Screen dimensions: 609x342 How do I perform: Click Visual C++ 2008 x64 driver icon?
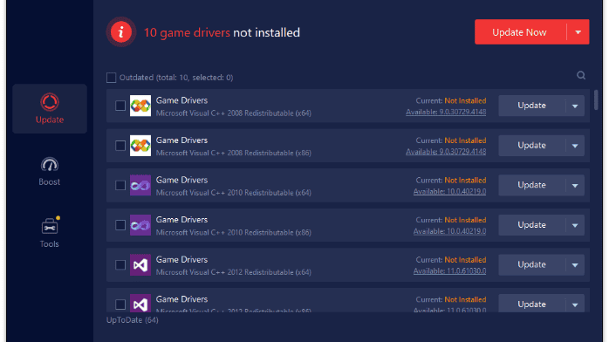pos(140,106)
